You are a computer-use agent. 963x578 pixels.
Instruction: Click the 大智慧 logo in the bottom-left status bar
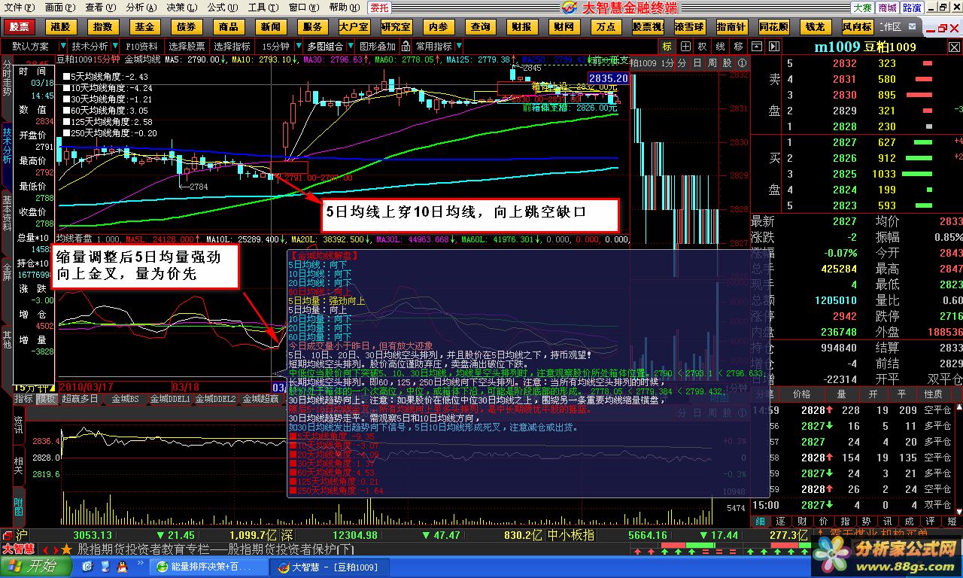coord(18,549)
